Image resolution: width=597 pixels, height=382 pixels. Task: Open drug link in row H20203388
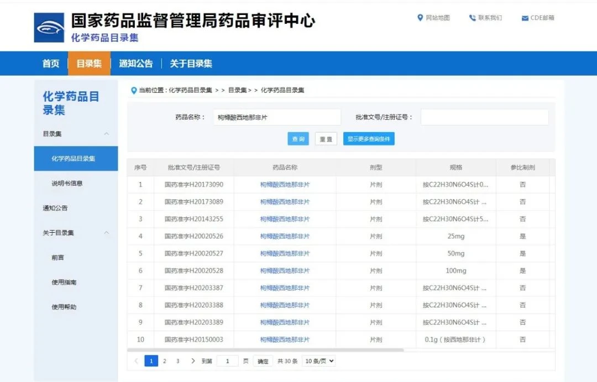pos(285,305)
